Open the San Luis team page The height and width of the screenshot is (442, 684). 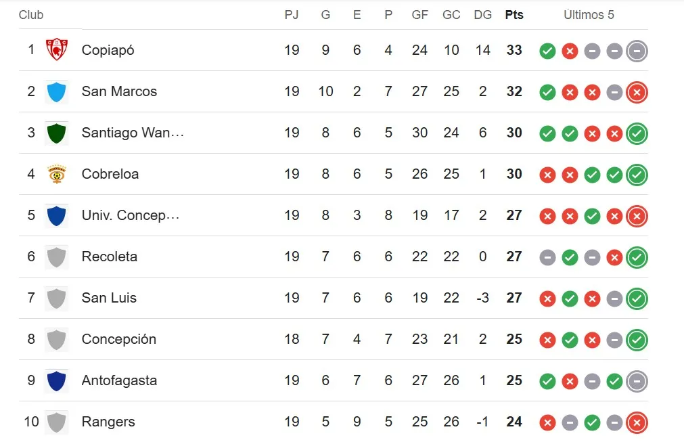[109, 298]
